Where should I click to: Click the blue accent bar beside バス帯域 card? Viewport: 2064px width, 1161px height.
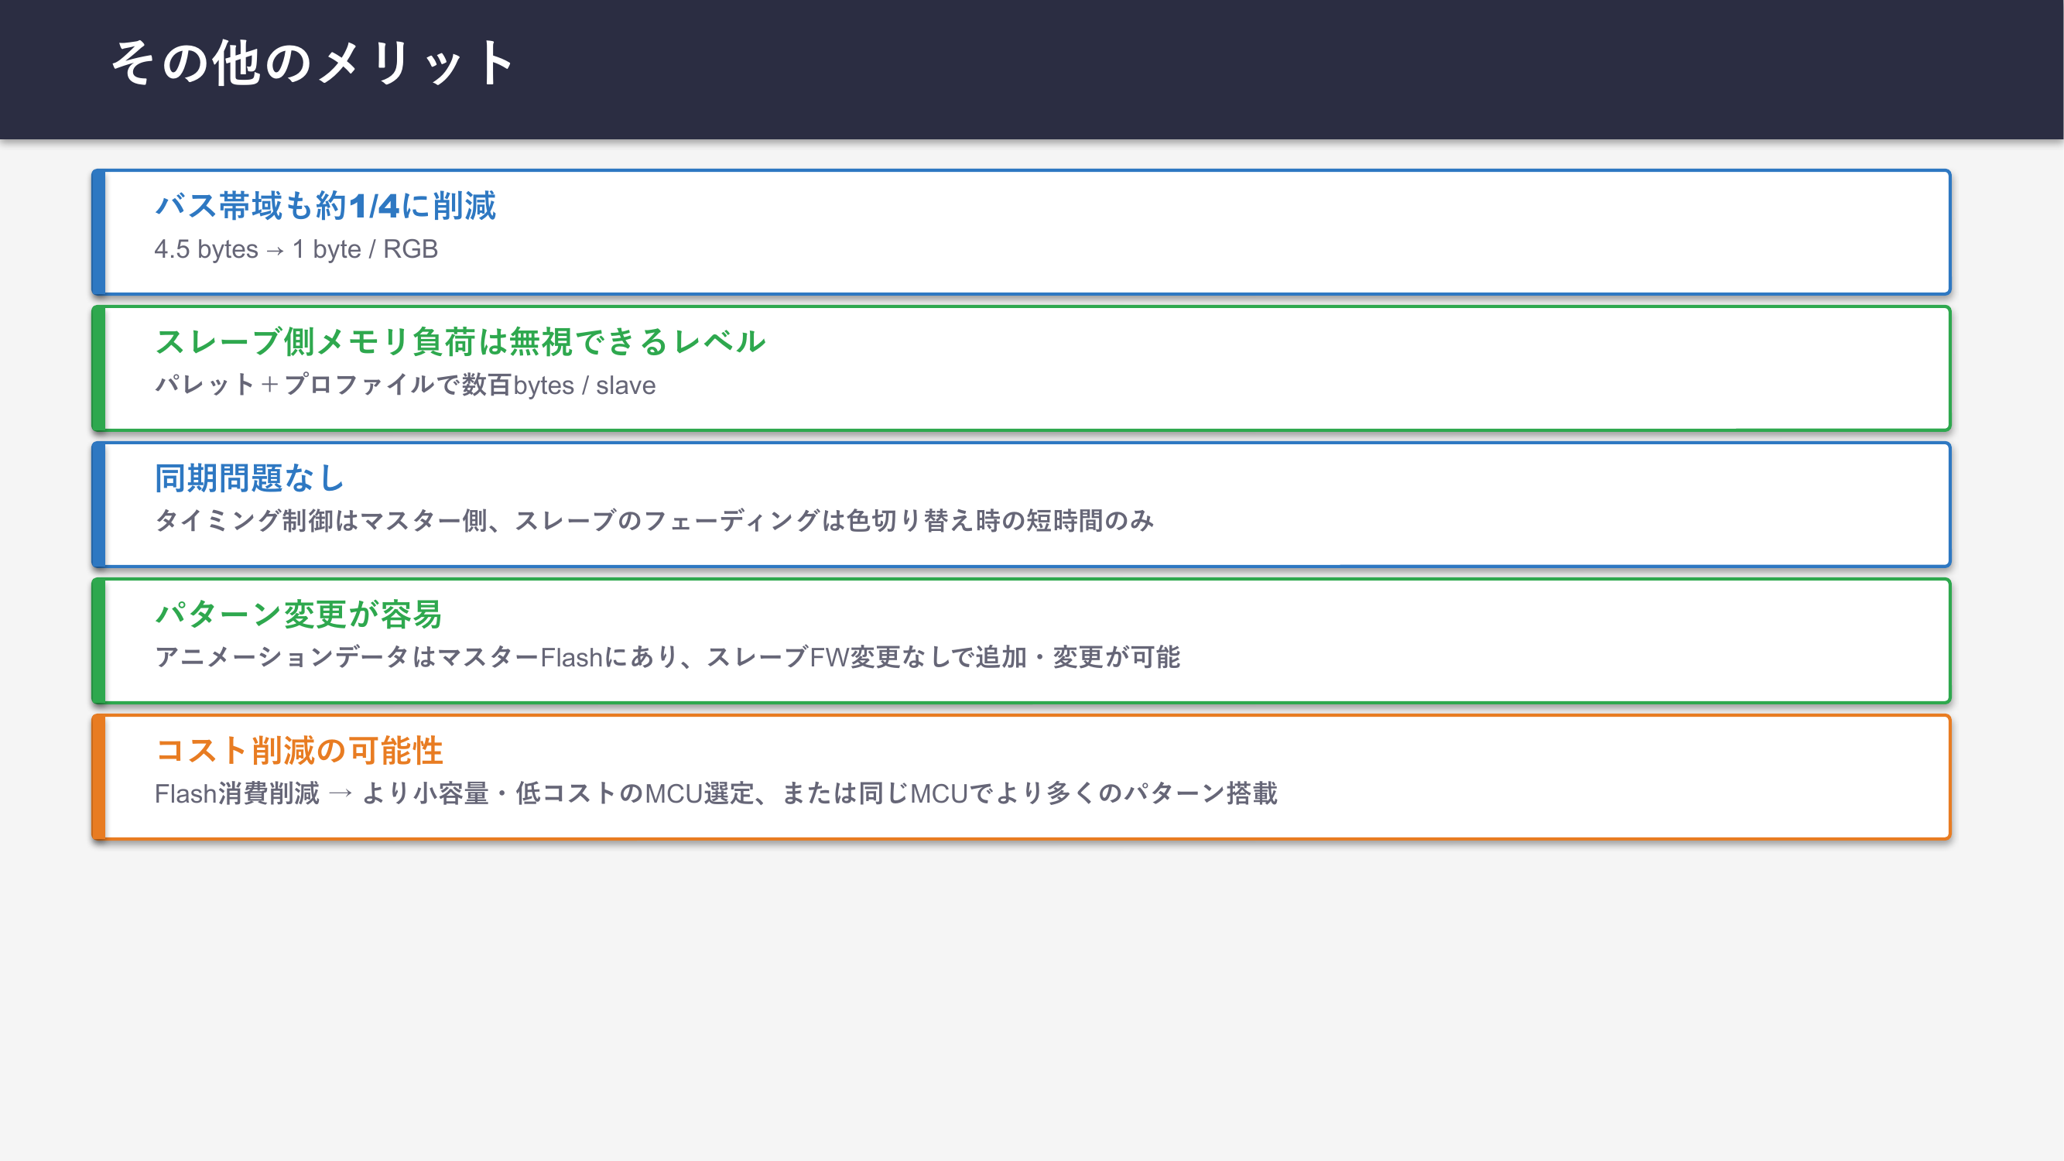(98, 232)
